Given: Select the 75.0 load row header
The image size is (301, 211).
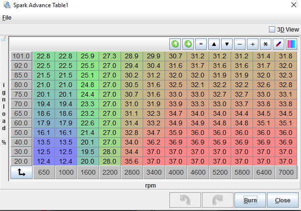Looking at the screenshot, I should pyautogui.click(x=22, y=94).
